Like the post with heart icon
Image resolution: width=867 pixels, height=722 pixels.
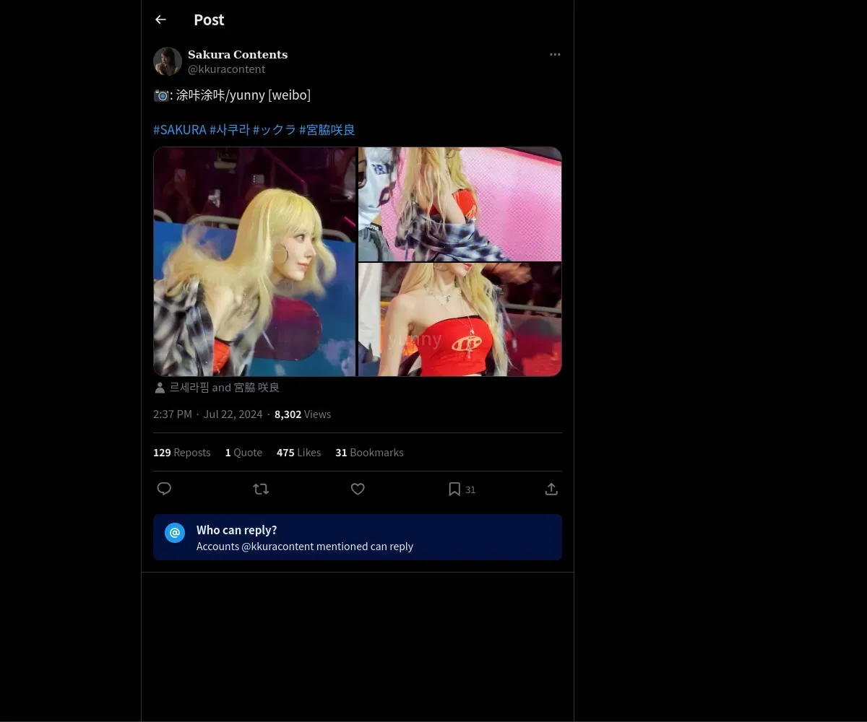coord(358,489)
